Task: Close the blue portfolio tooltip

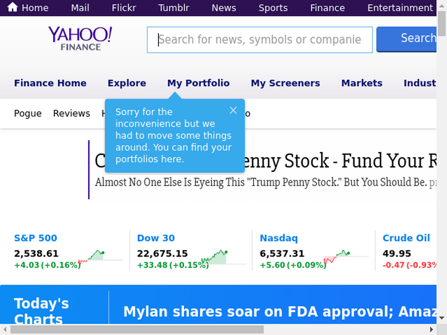Action: click(x=233, y=110)
